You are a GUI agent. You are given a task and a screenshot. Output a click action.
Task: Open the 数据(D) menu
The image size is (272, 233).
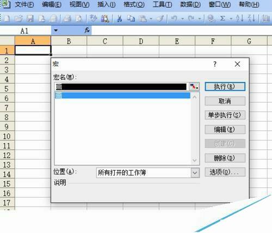pos(190,4)
